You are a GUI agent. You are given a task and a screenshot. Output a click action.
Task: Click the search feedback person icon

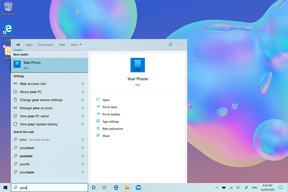170,45
